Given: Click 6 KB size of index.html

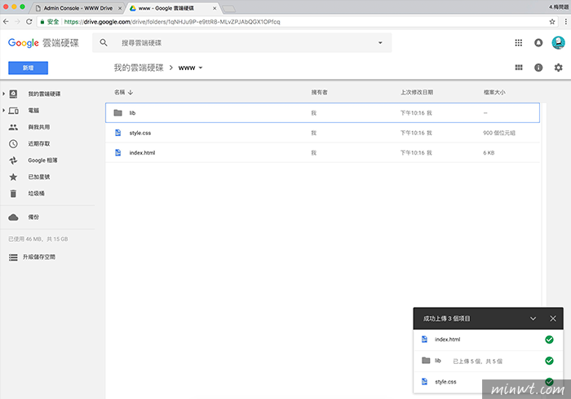Looking at the screenshot, I should (489, 153).
